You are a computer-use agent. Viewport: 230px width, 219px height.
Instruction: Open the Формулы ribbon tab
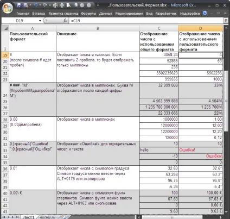click(x=88, y=14)
